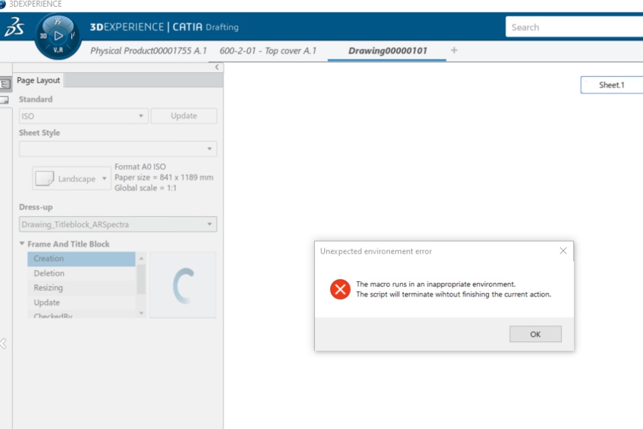Screen dimensions: 643x429
Task: Click the double chevron on left edge
Action: [x=3, y=343]
